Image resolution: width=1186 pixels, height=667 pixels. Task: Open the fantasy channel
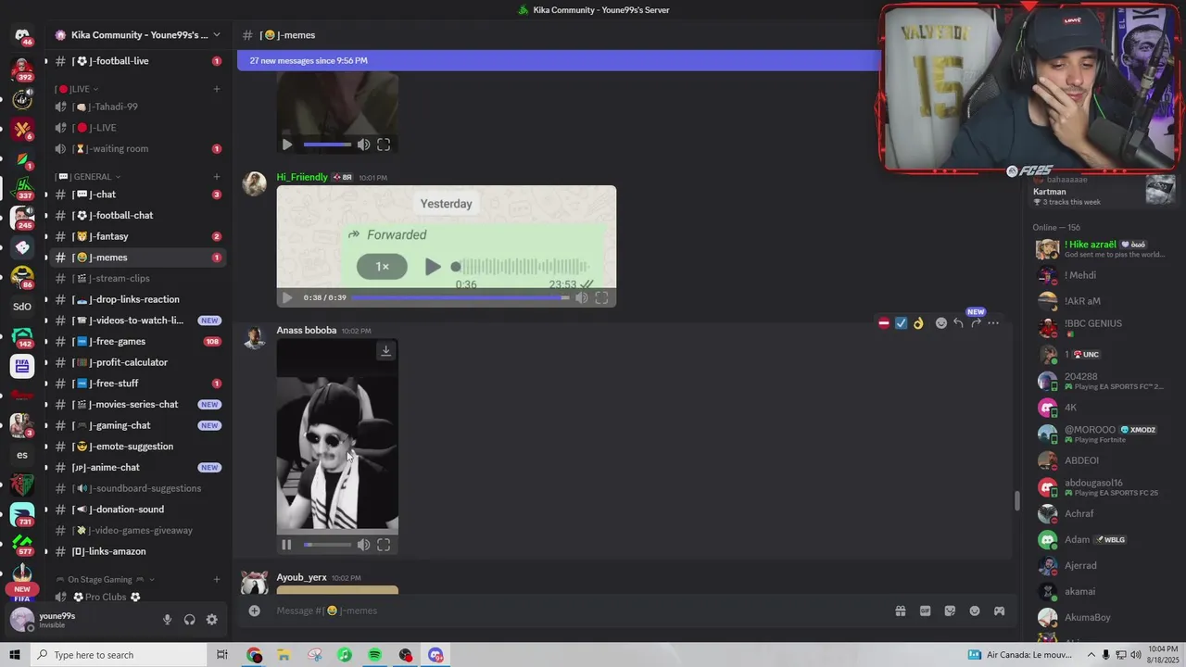(137, 236)
